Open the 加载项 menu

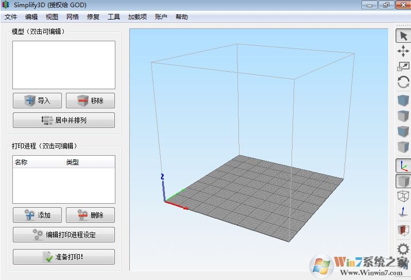click(138, 17)
